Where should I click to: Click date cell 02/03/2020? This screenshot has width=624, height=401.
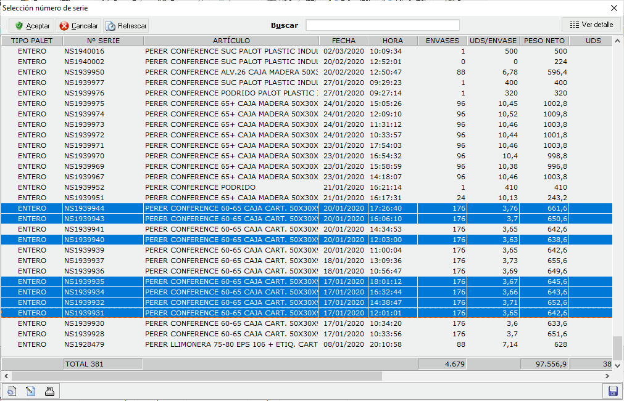pyautogui.click(x=343, y=51)
